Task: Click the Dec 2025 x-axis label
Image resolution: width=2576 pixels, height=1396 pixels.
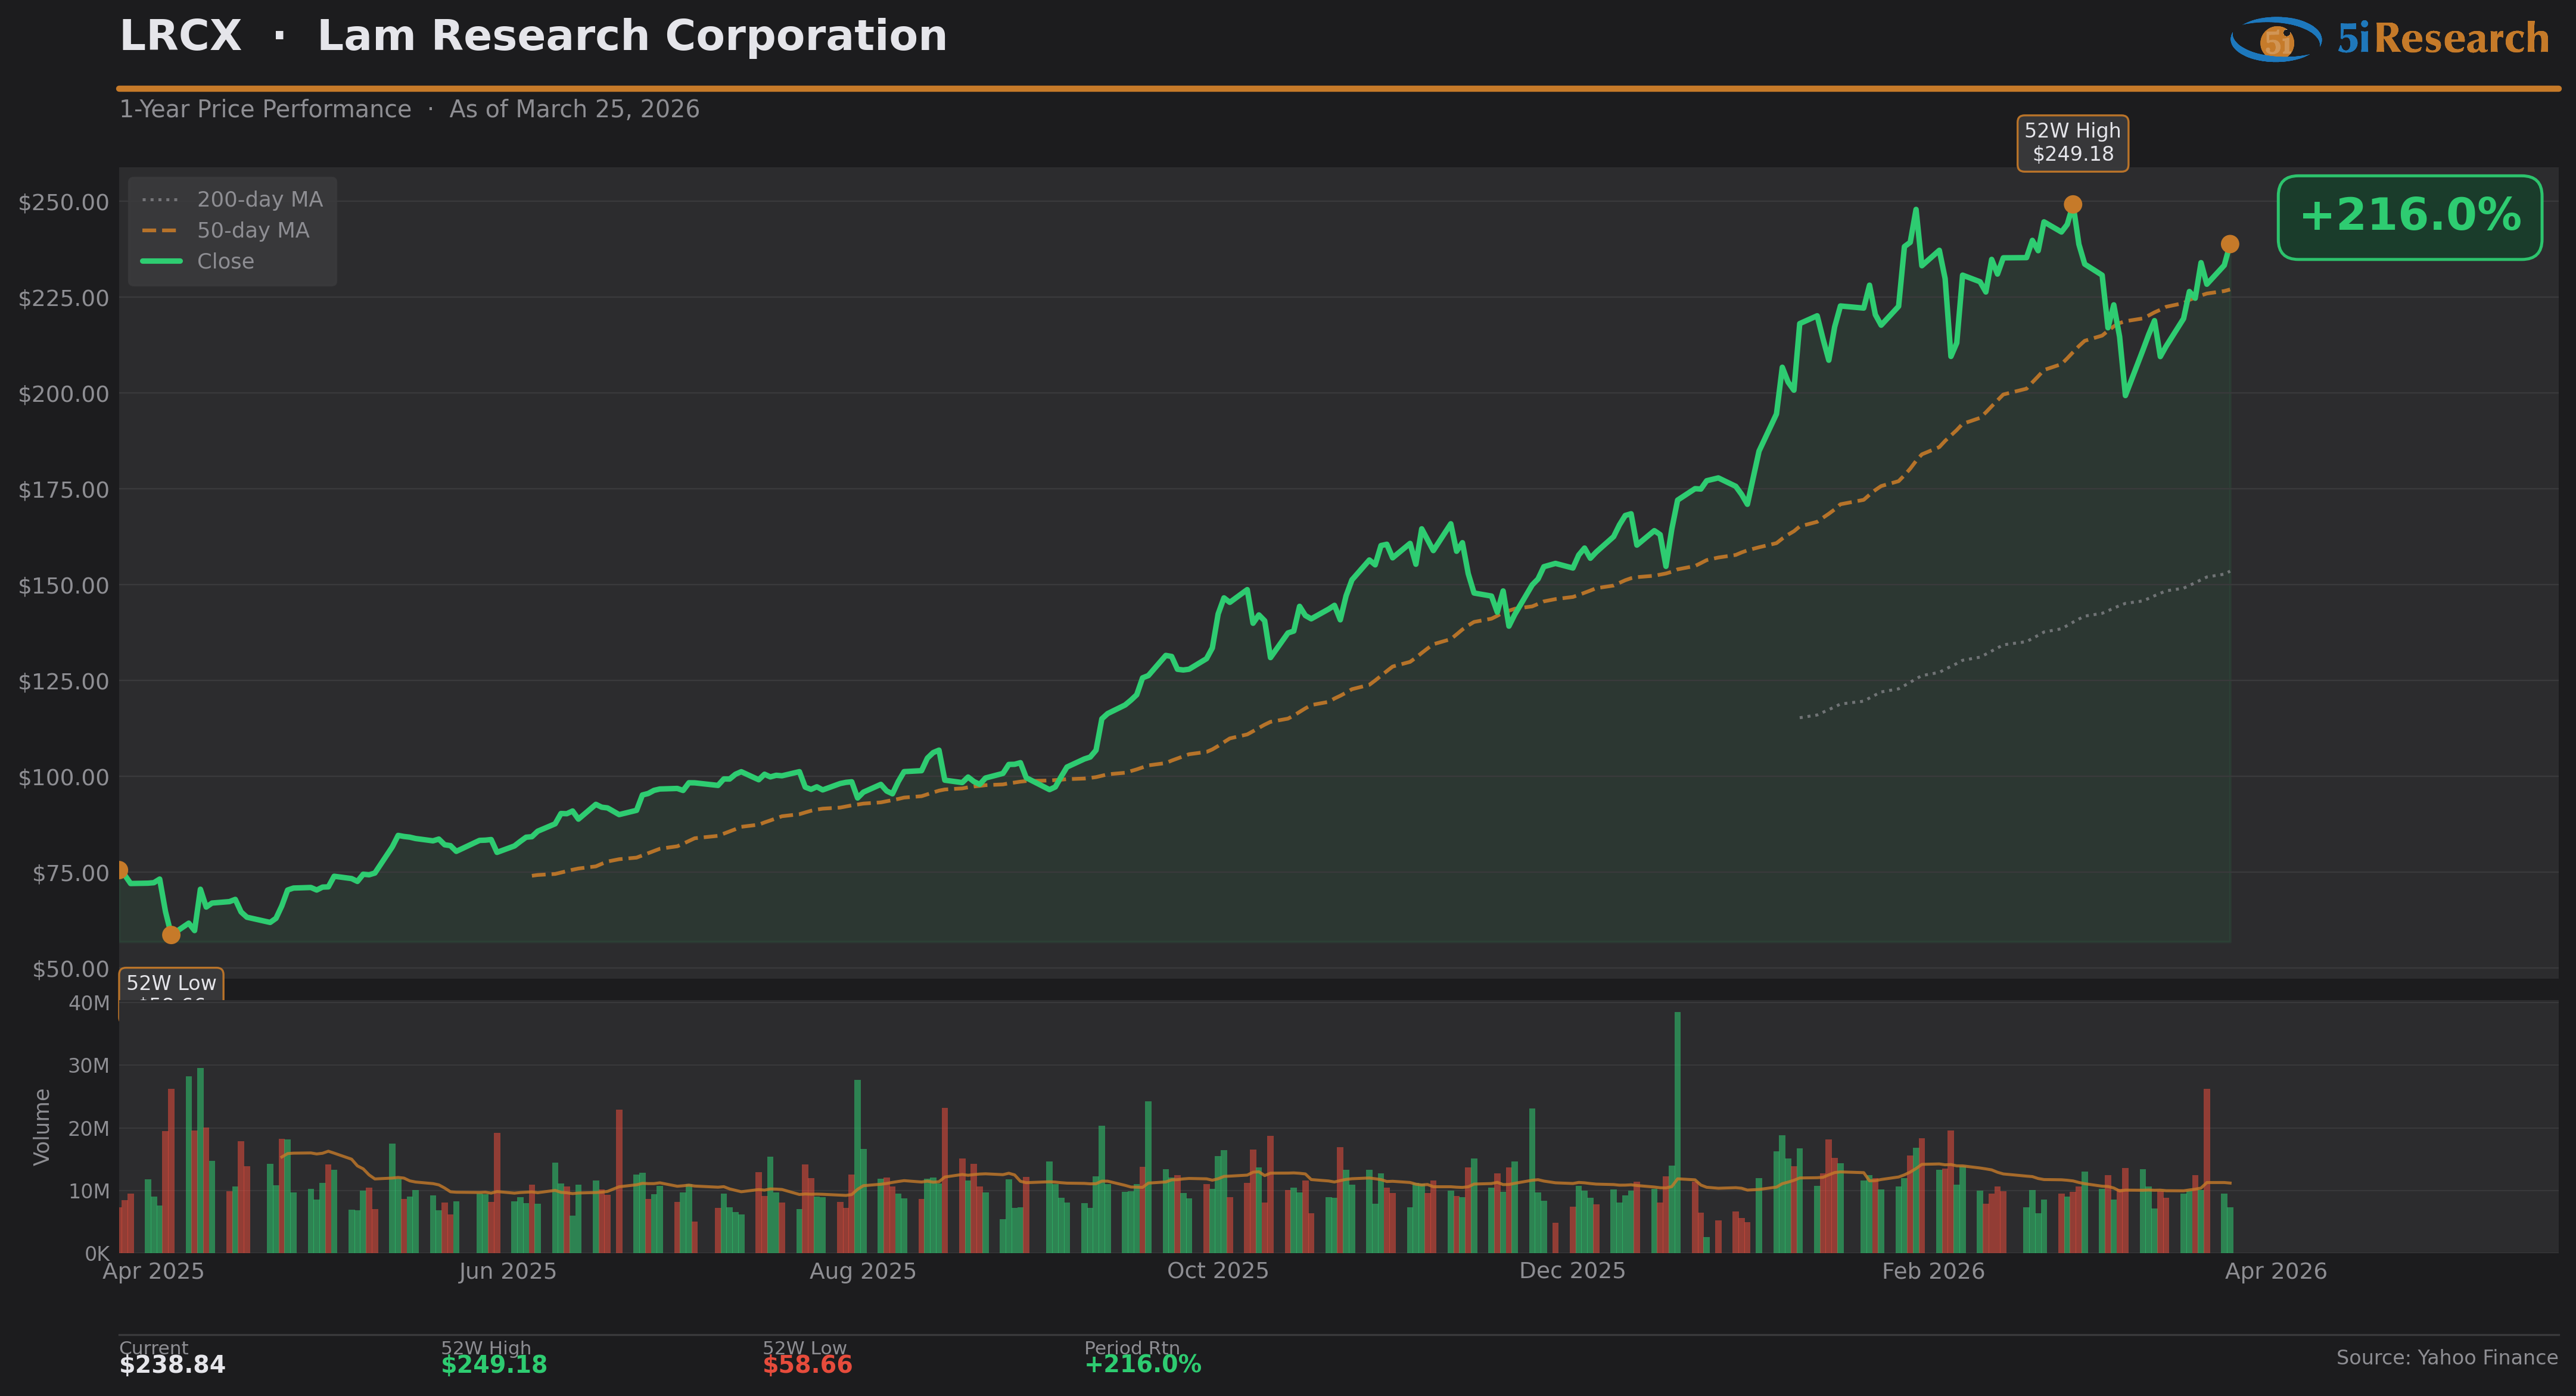Action: click(1572, 1271)
